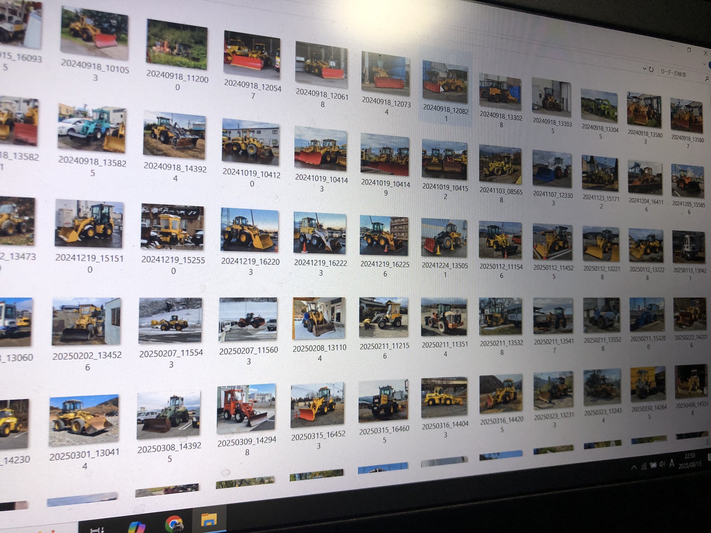Expand the address bar history dropdown arrow
This screenshot has width=711, height=533.
click(x=644, y=68)
